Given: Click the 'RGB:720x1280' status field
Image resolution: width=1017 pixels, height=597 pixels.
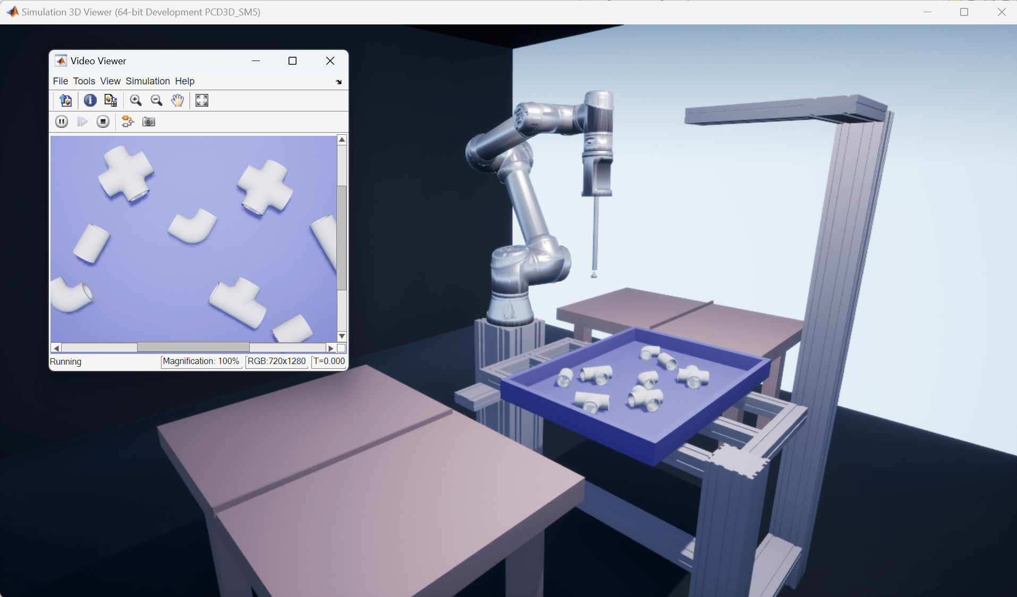Looking at the screenshot, I should [277, 361].
